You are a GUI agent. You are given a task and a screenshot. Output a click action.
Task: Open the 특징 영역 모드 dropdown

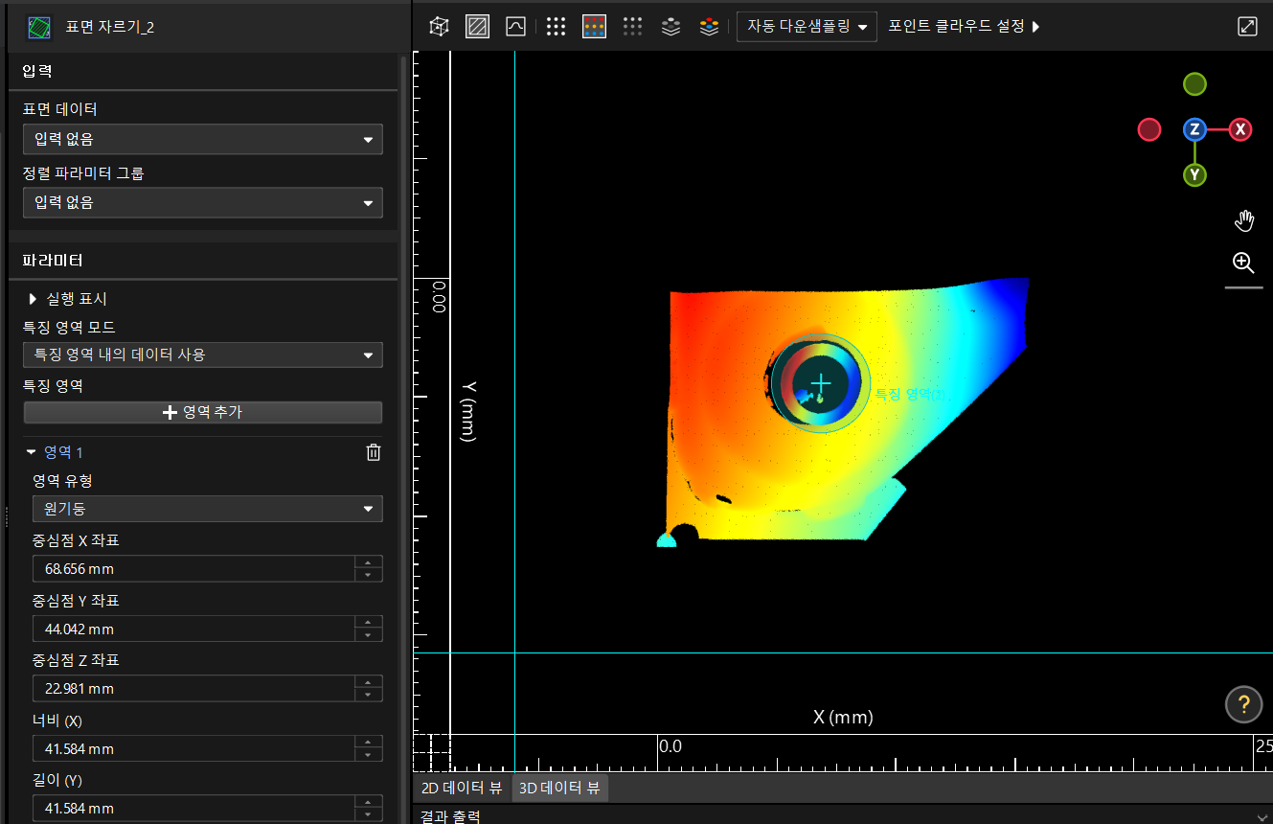[203, 355]
